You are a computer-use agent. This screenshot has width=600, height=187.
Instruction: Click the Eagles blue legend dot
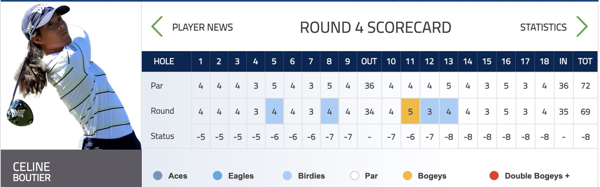[x=217, y=176]
